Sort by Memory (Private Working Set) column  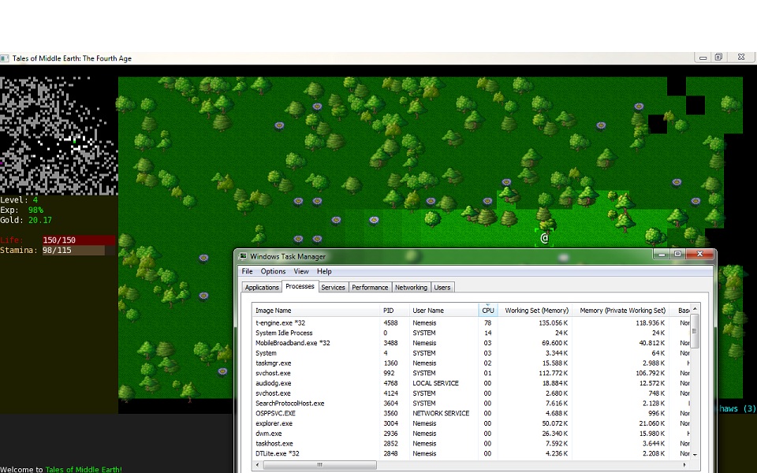coord(621,311)
